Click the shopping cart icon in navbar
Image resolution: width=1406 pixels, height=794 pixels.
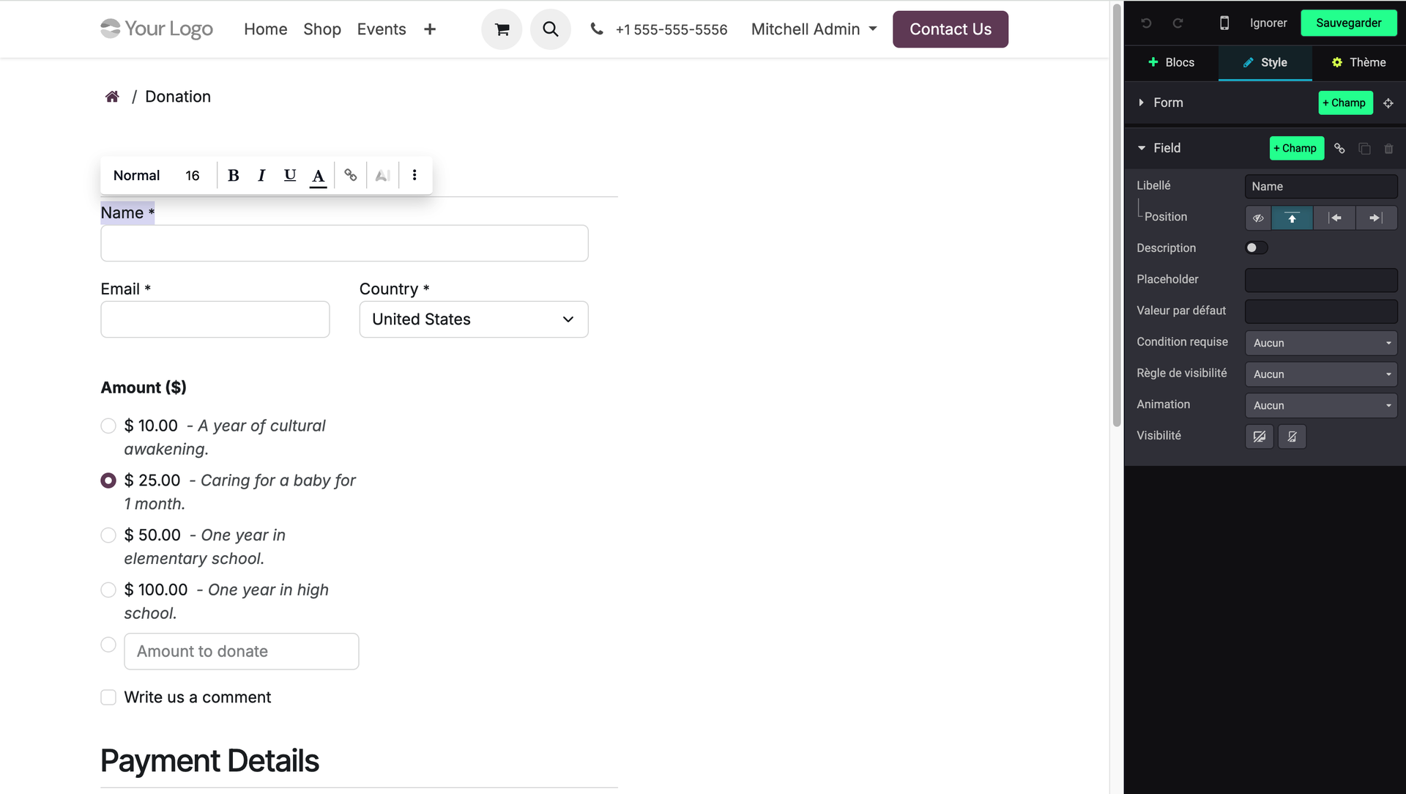pyautogui.click(x=502, y=29)
